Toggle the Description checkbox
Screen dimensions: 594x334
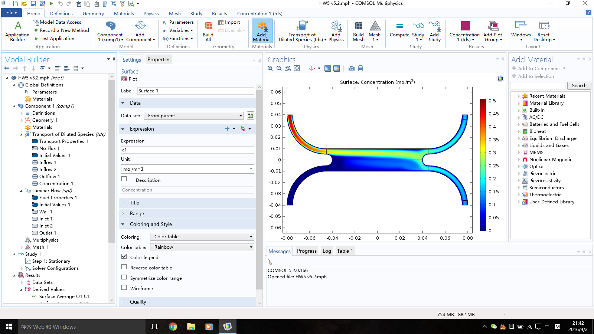pos(124,179)
